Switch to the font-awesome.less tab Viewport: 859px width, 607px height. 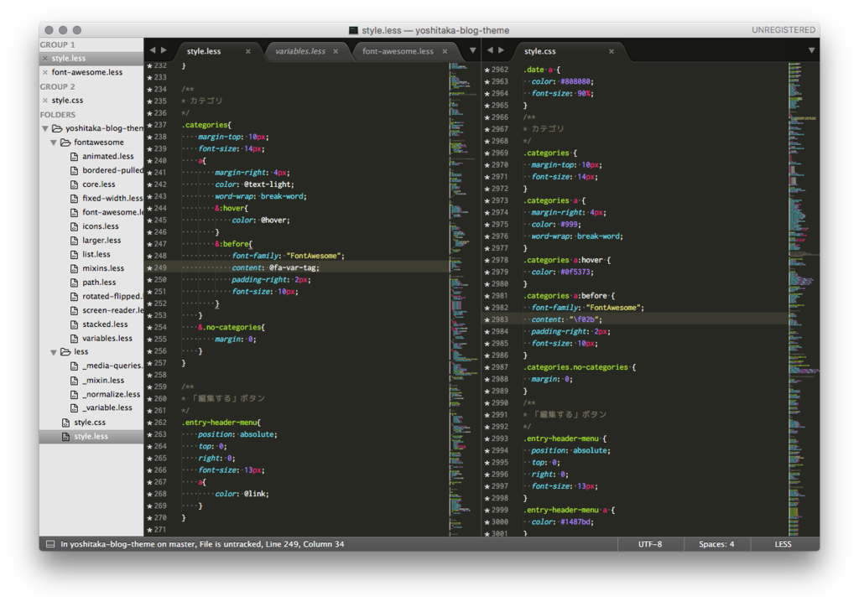[x=398, y=51]
